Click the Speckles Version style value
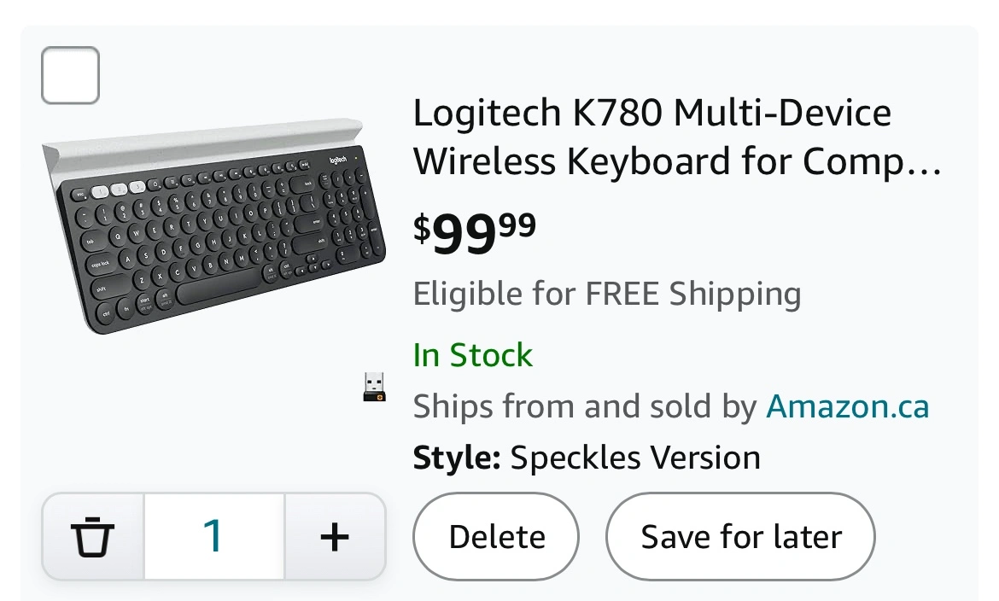 635,458
